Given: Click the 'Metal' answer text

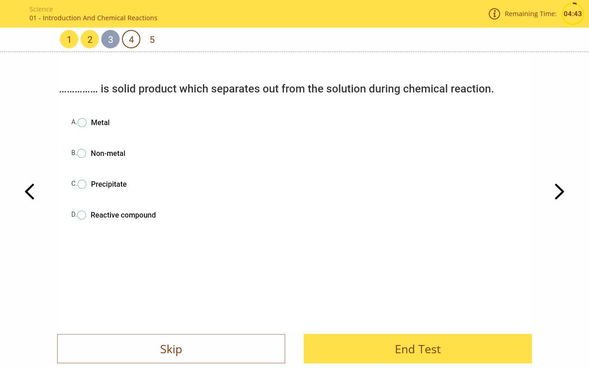Looking at the screenshot, I should click(x=100, y=122).
